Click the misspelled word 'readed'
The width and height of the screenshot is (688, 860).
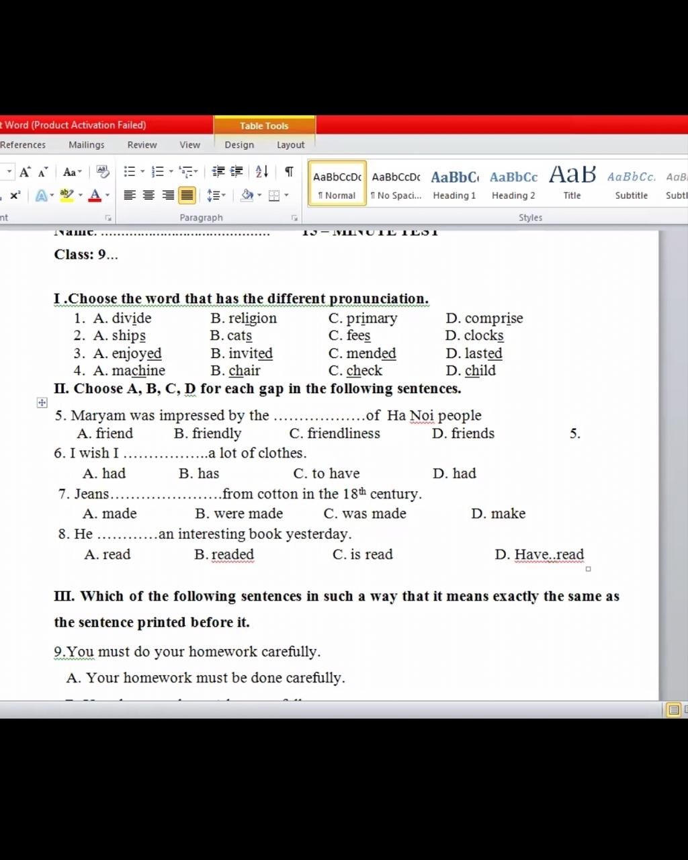coord(232,554)
